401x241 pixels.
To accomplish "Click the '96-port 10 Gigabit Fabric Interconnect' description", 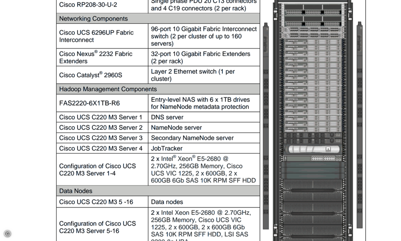I will [x=204, y=36].
